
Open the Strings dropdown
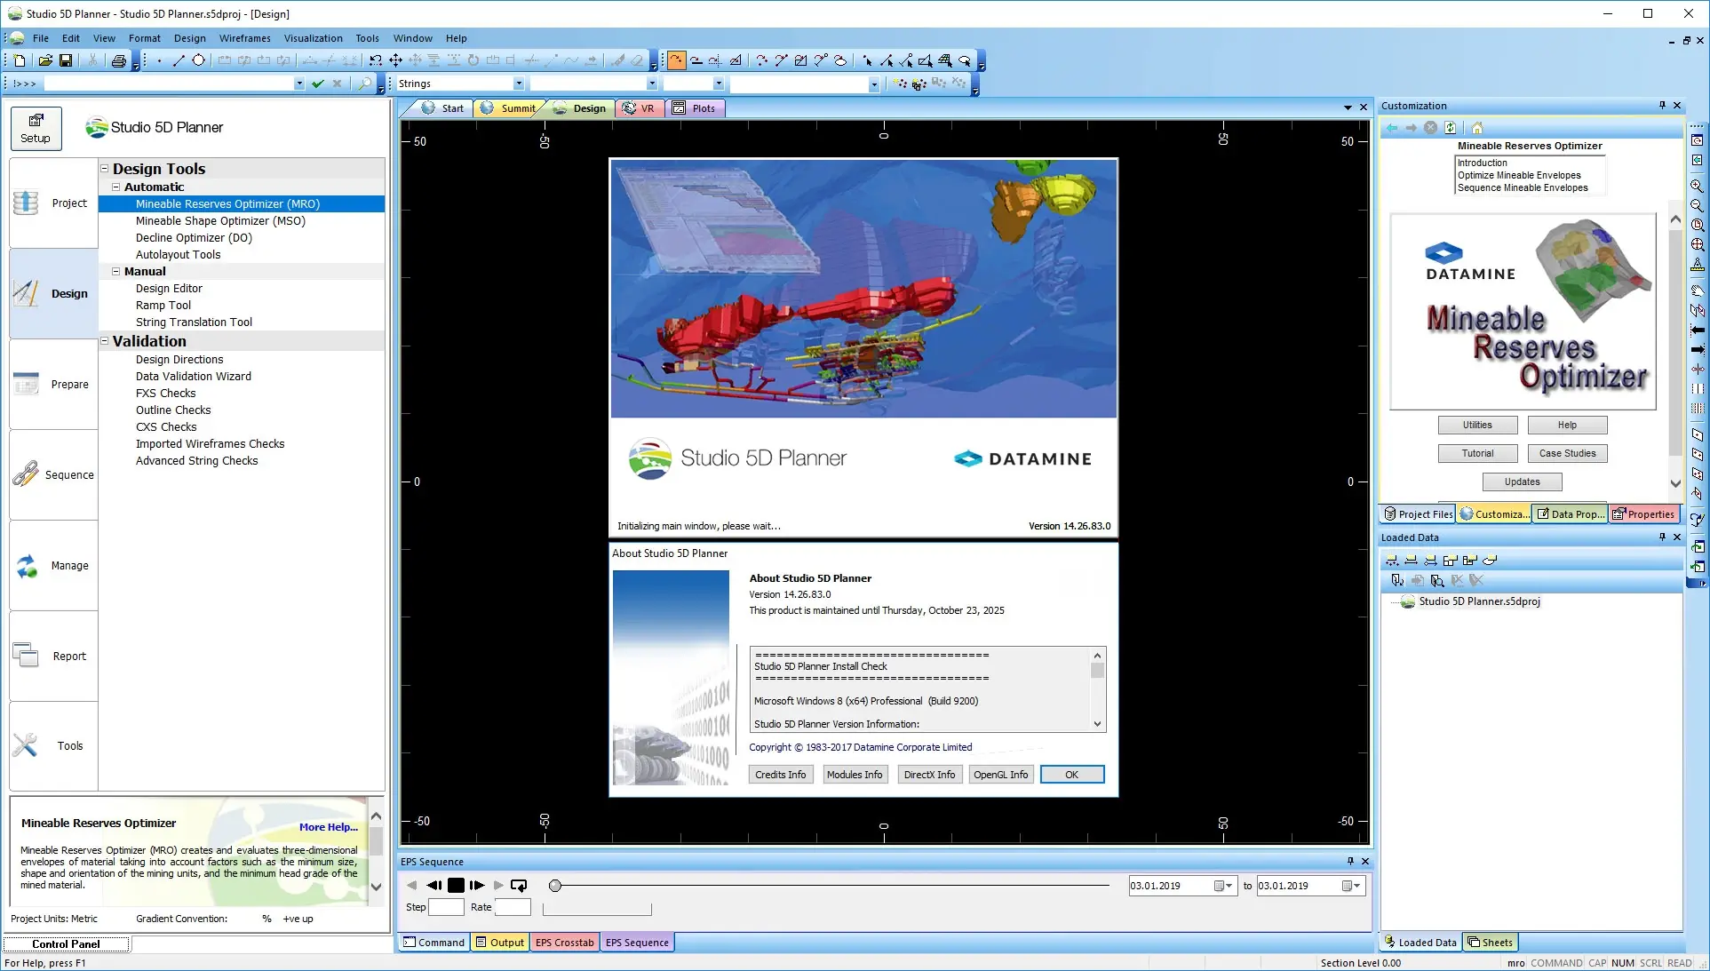[519, 84]
